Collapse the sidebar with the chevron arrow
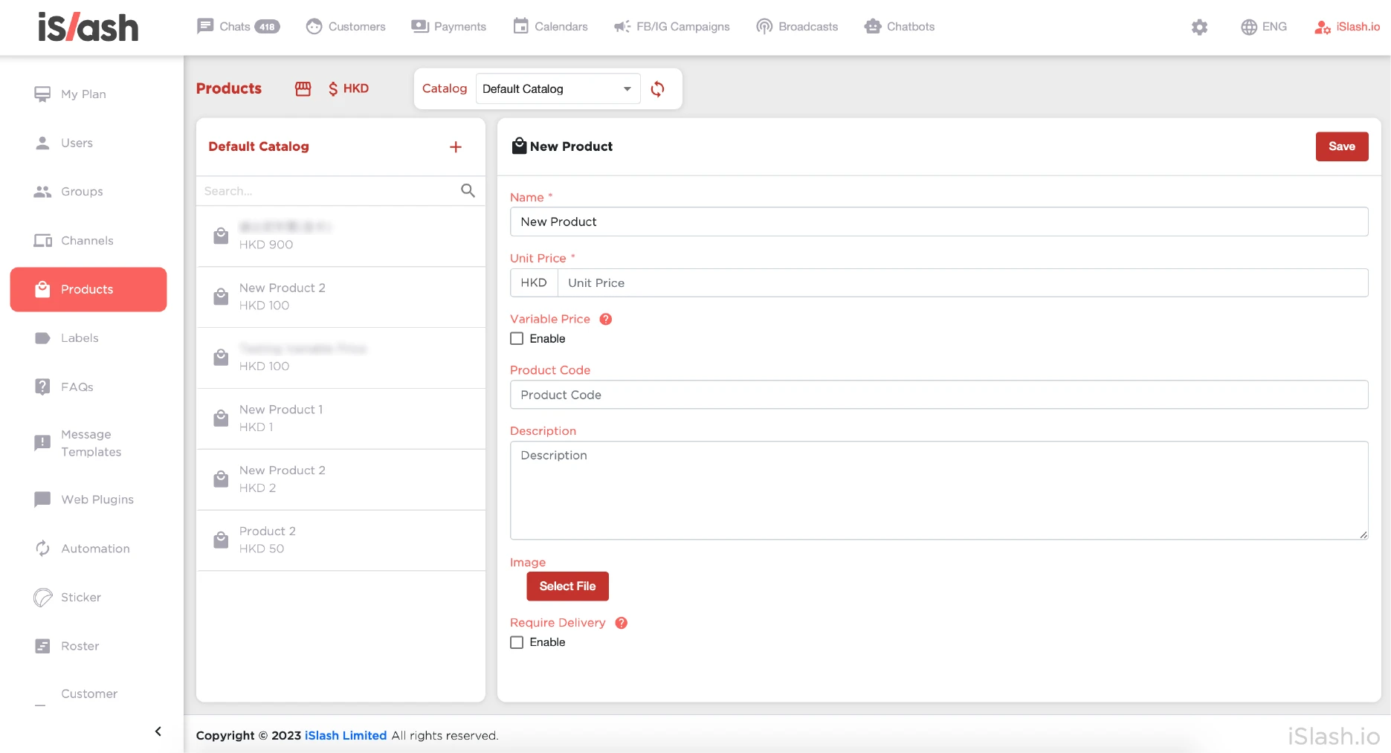The image size is (1391, 753). 158,731
